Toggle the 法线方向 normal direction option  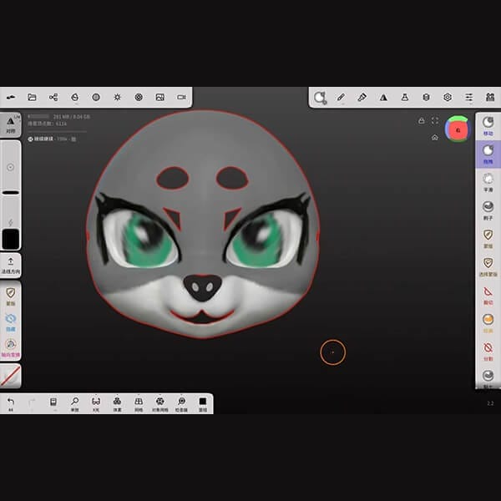click(x=11, y=266)
